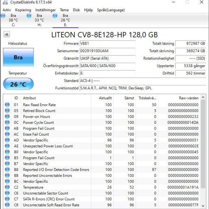Click the Enhetsbokstav field E:
This screenshot has width=209, height=209.
coord(107,73)
